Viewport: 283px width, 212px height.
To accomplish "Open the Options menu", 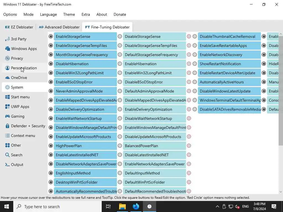I will (x=10, y=14).
